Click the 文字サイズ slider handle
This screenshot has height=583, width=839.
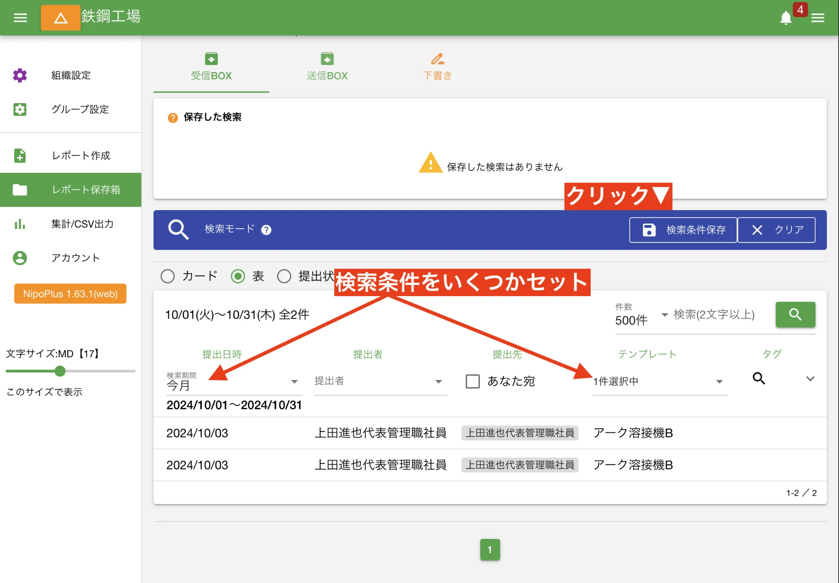pos(60,371)
